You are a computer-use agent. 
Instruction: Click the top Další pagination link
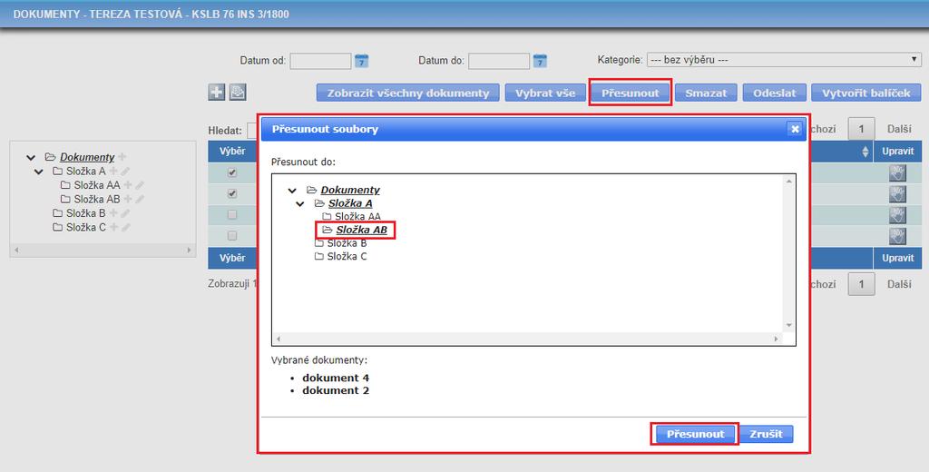[x=899, y=129]
